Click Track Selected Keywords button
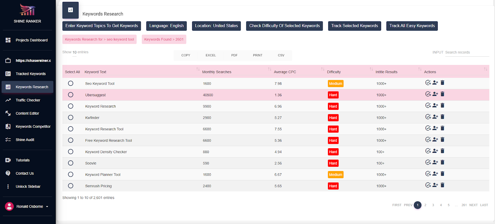 point(355,26)
